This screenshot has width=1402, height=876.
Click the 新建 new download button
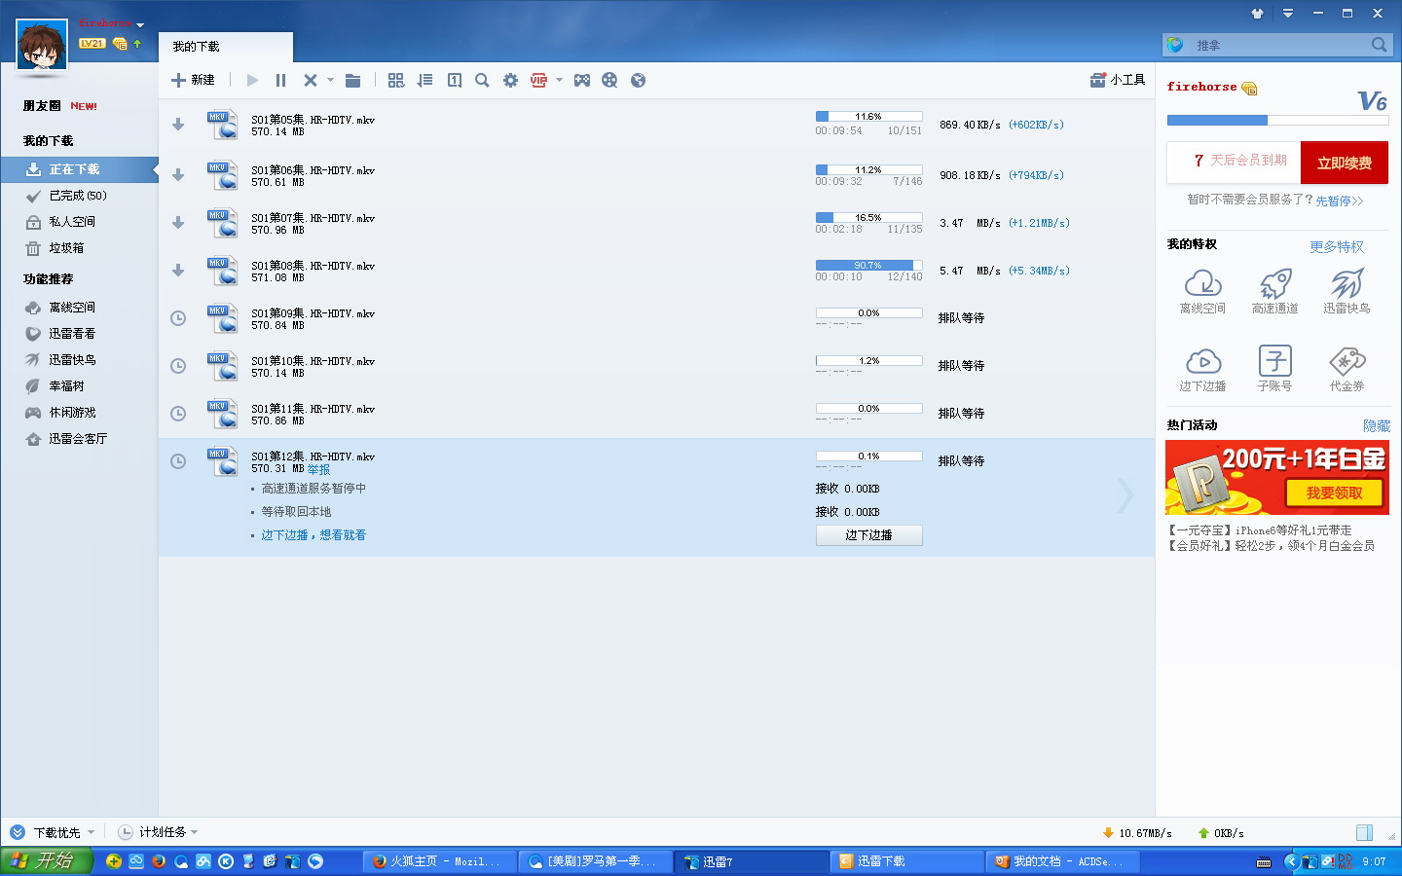click(x=193, y=80)
